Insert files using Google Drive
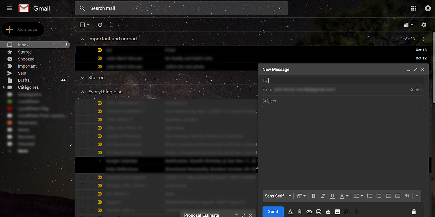The image size is (435, 217). (328, 212)
